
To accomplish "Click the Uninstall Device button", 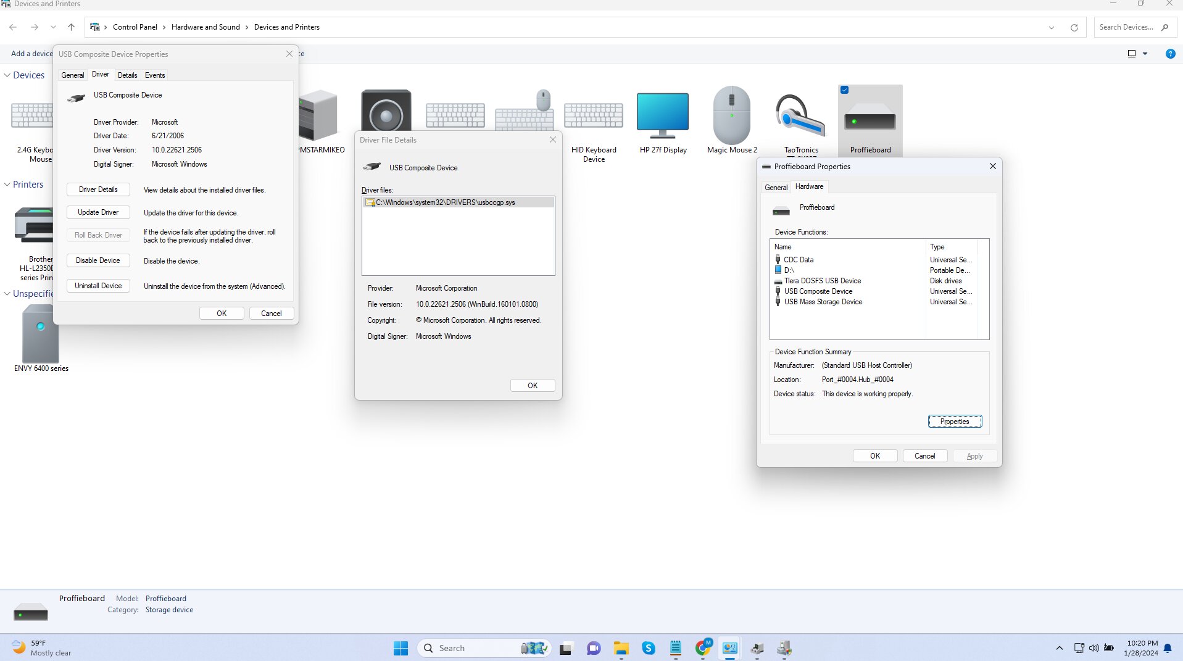I will (x=98, y=286).
